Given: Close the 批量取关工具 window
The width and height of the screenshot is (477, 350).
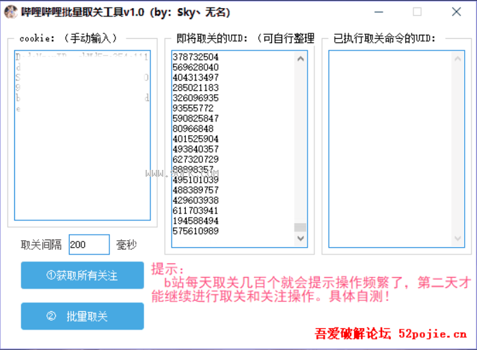Looking at the screenshot, I should pyautogui.click(x=456, y=12).
